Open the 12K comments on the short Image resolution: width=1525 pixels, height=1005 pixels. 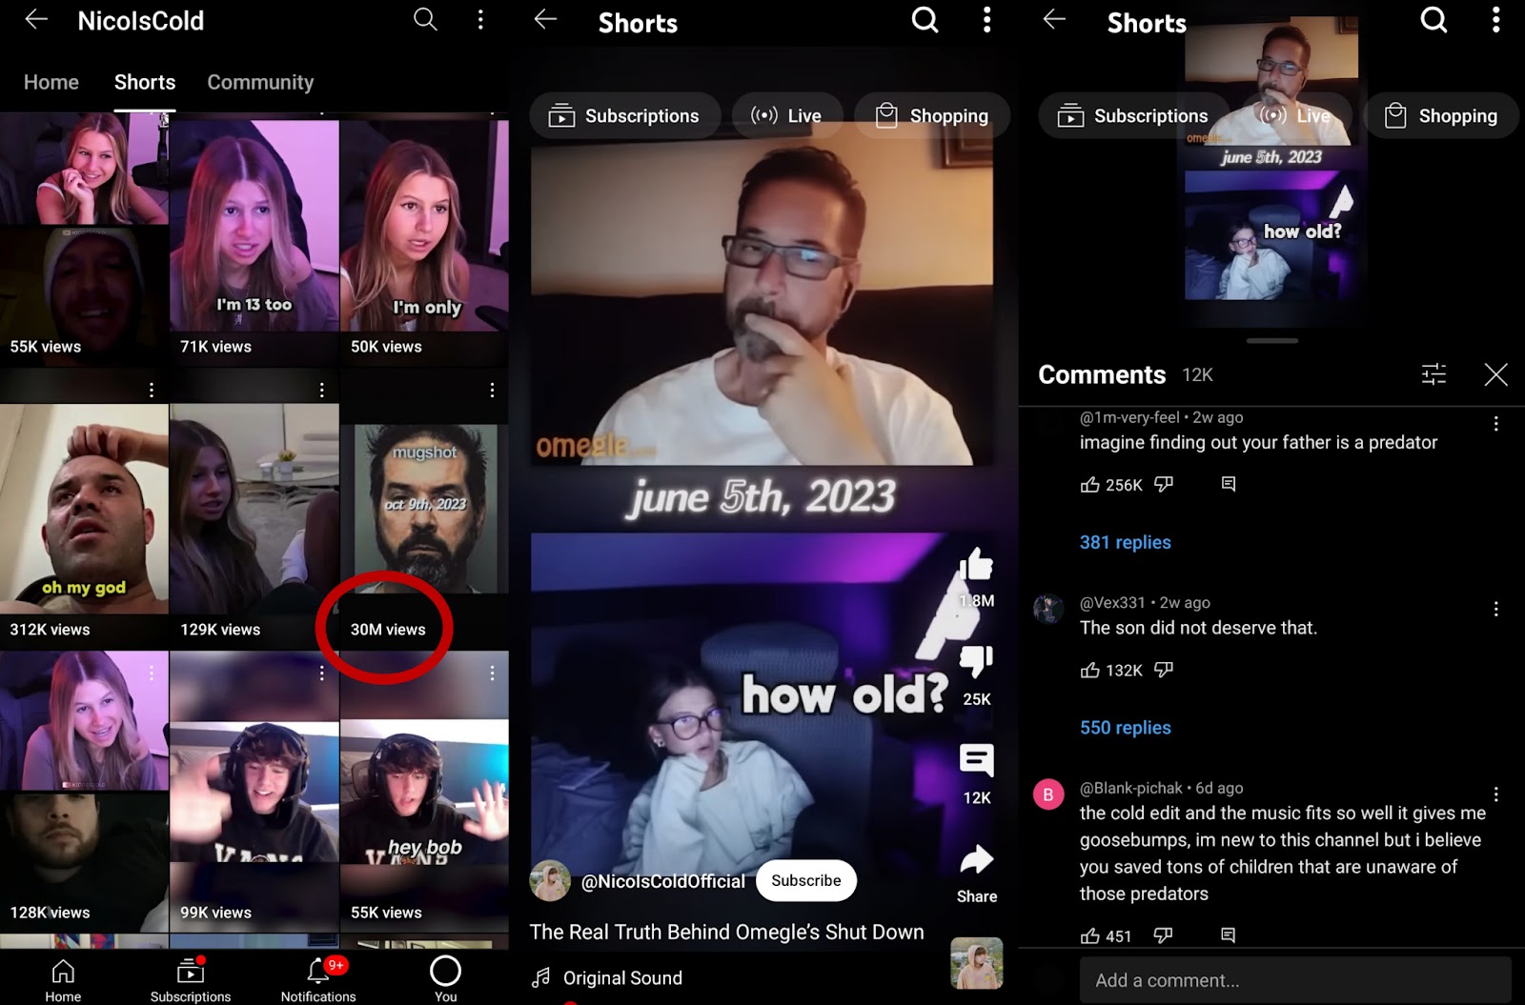976,760
